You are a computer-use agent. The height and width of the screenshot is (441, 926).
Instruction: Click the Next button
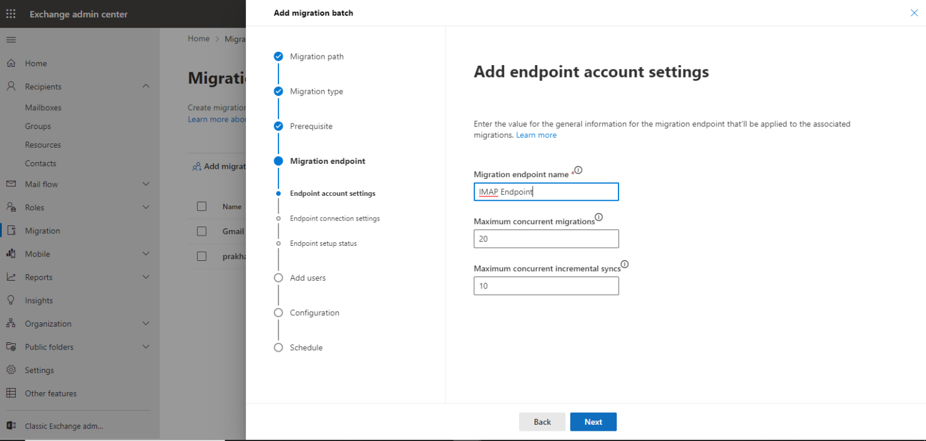pyautogui.click(x=593, y=422)
